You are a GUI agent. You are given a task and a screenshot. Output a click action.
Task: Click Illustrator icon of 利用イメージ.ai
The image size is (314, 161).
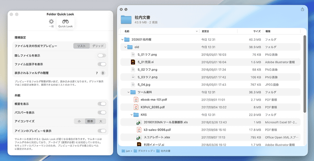pos(139,144)
